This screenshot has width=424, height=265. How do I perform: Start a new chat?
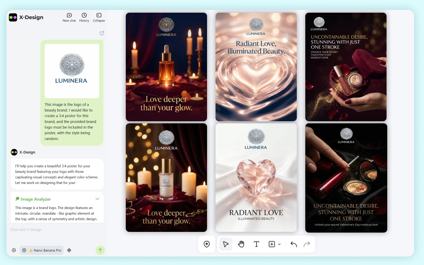coord(69,17)
